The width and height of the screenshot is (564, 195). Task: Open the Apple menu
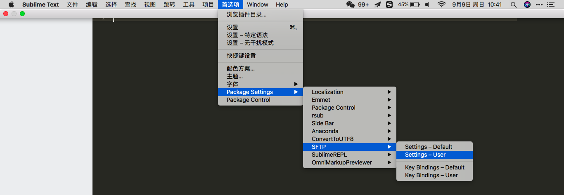[x=11, y=5]
